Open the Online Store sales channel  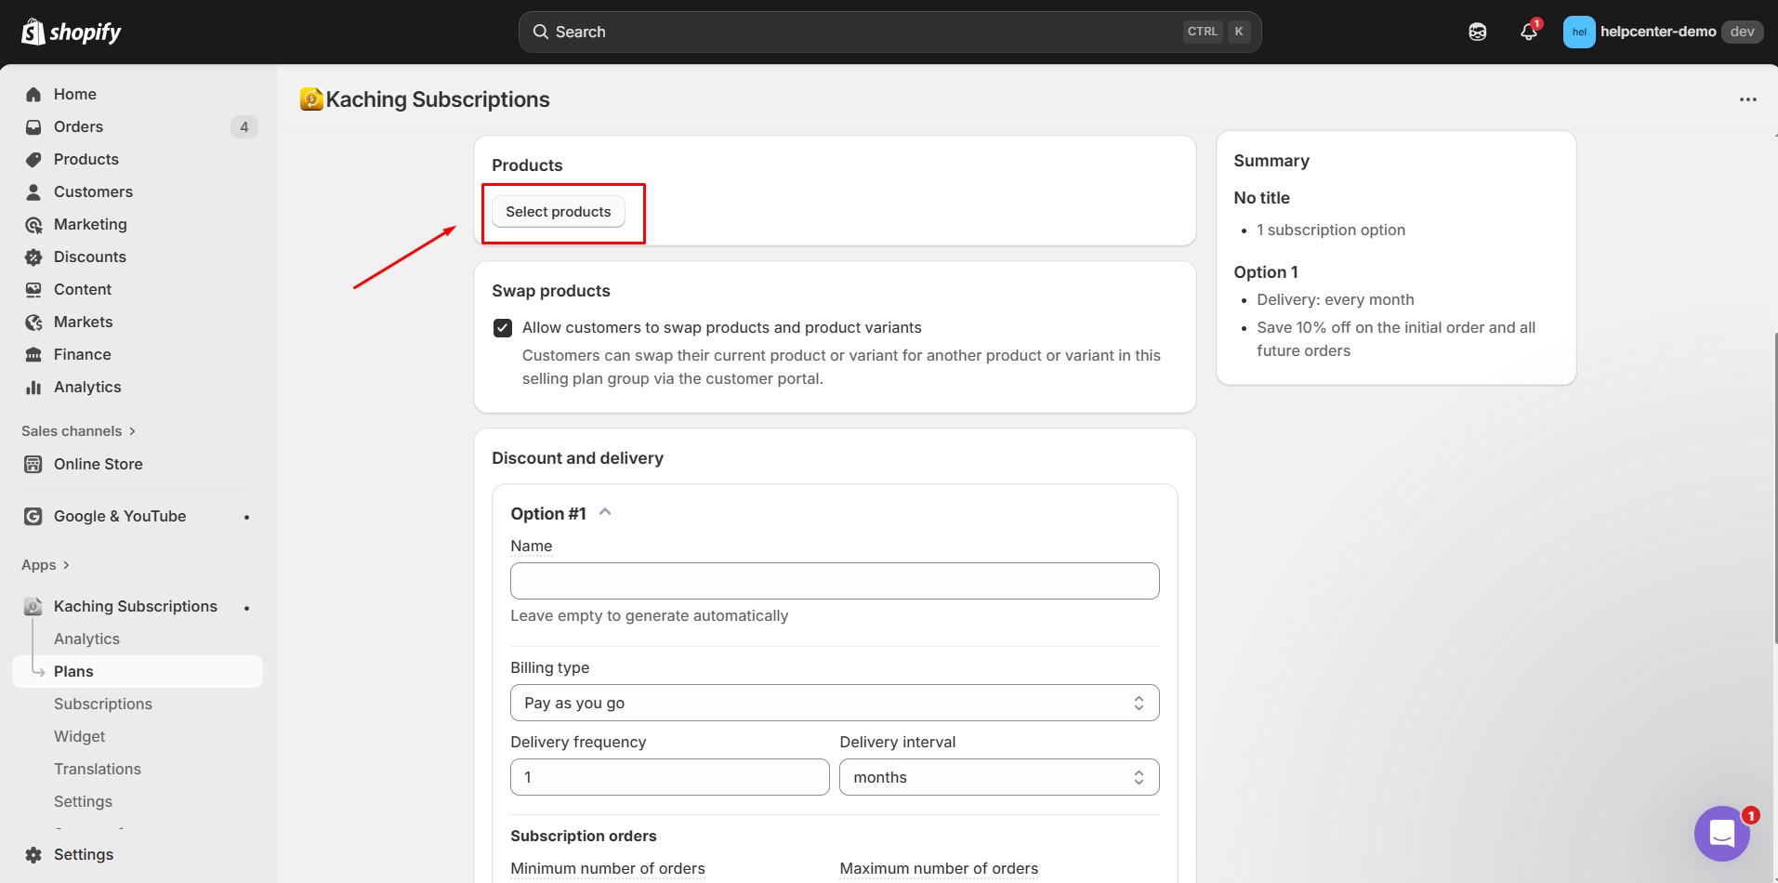97,464
